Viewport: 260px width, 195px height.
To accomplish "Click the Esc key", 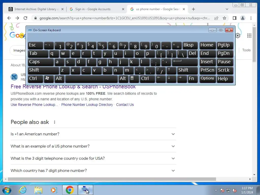I will click(x=36, y=45).
